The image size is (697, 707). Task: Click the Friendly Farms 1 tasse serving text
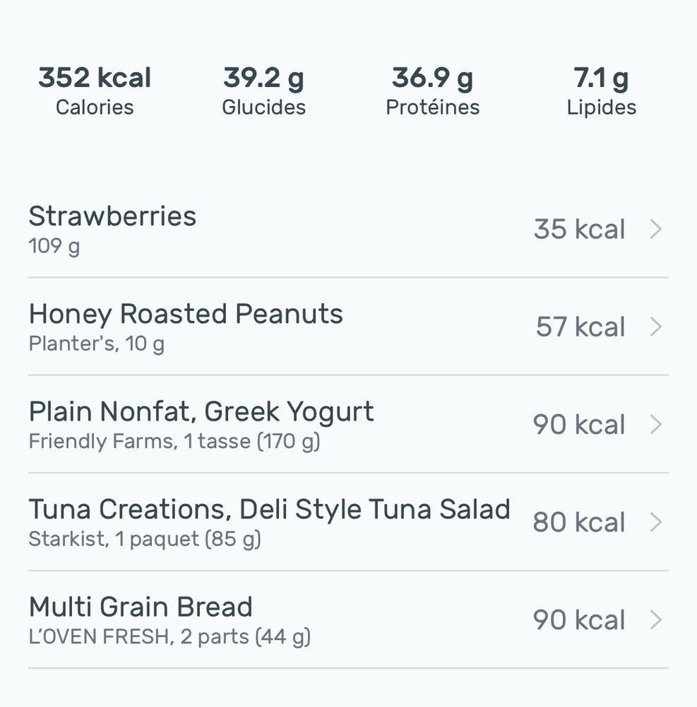[174, 442]
